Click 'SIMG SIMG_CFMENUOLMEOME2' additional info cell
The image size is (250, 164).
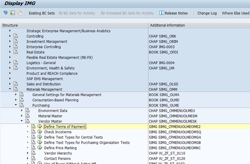coord(175,126)
